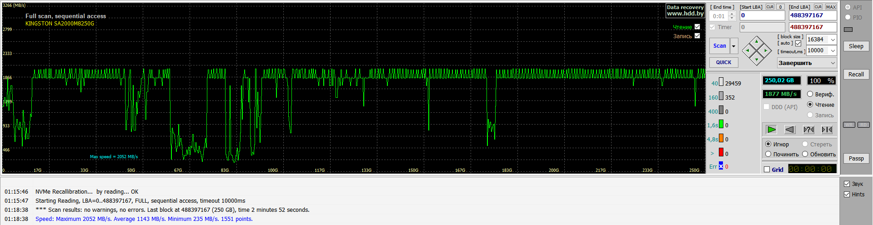Viewport: 873px width, 225px height.
Task: Click the down arrow on the navigation diamond
Action: (757, 60)
